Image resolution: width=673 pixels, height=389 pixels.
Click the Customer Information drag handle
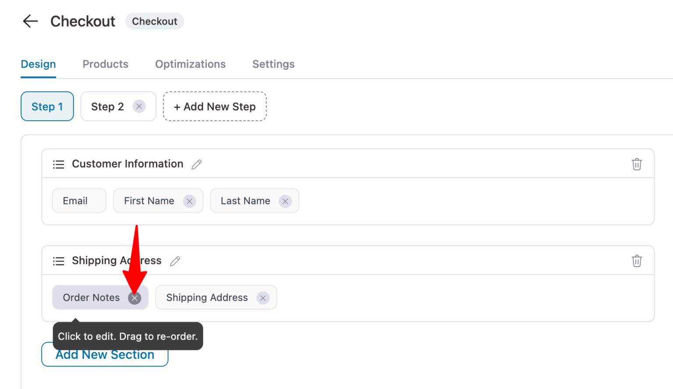coord(58,164)
